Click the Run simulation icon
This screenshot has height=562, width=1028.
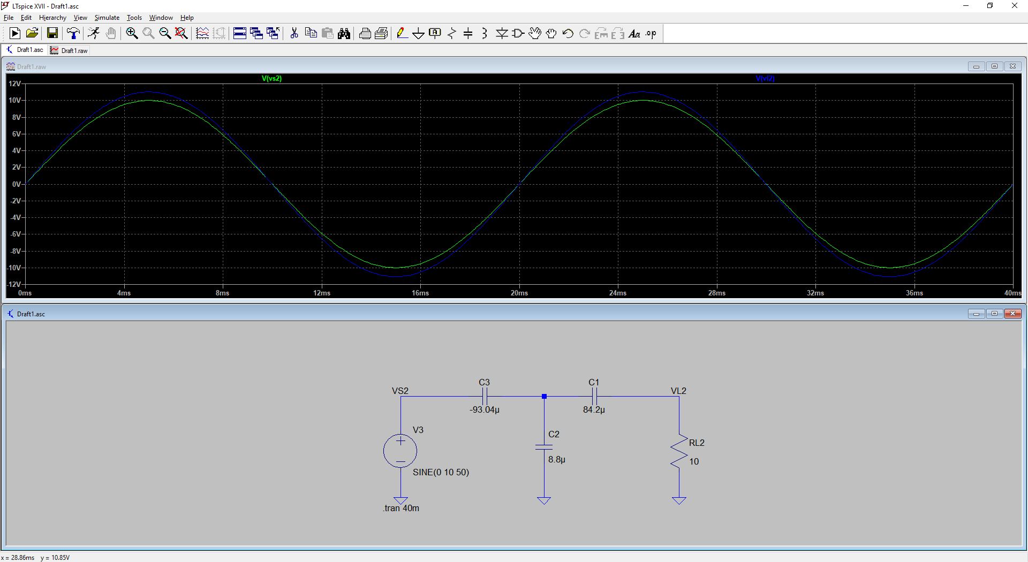pyautogui.click(x=94, y=33)
